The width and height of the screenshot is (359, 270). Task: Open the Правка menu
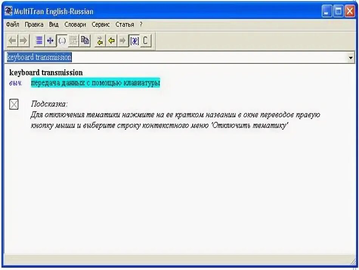click(x=34, y=25)
